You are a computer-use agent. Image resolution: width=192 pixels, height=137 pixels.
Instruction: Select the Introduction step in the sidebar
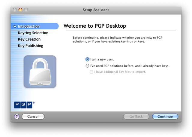pyautogui.click(x=35, y=26)
